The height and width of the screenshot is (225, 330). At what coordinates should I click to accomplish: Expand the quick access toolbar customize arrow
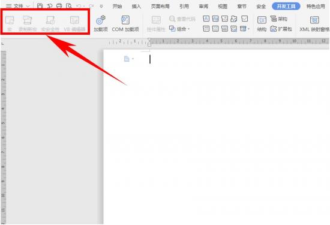coord(101,7)
